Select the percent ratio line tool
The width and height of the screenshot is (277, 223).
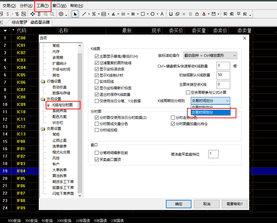pos(94,14)
